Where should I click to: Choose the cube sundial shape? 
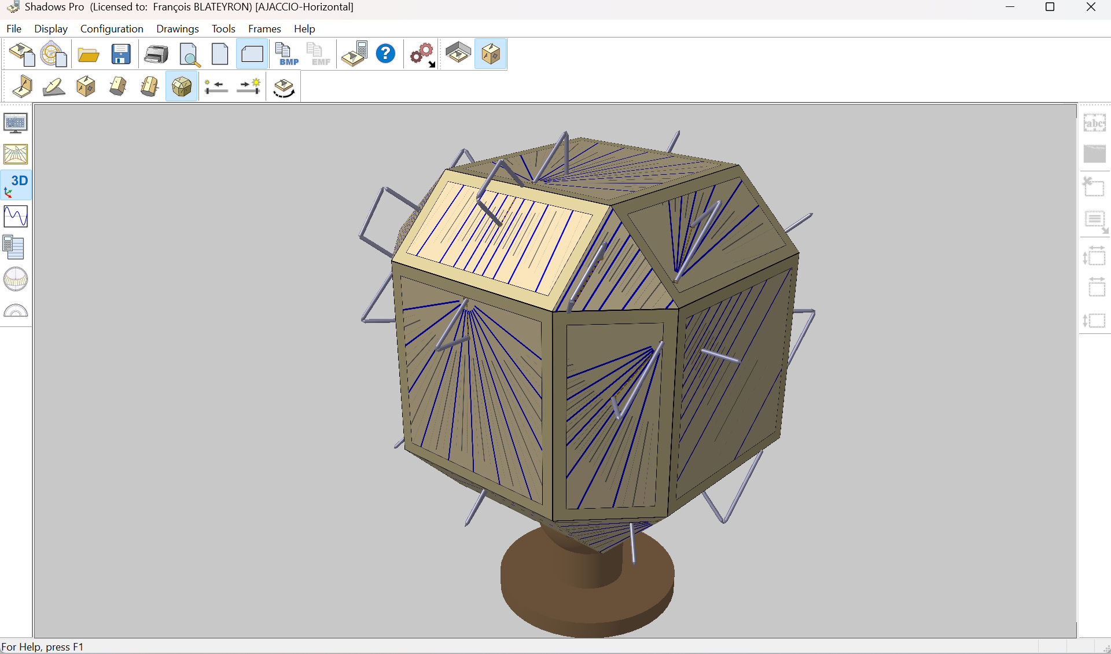[x=86, y=87]
